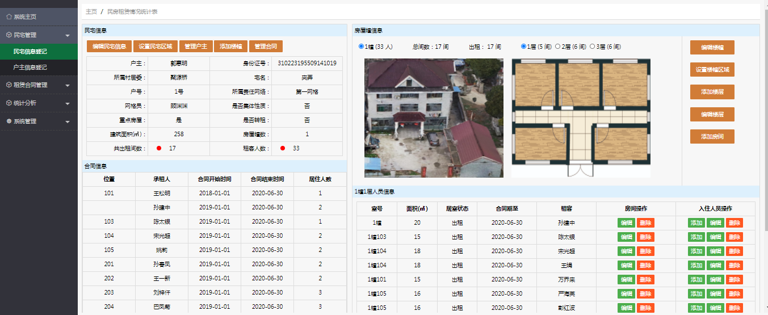Click the cube icon next to 民宅管理

coord(9,35)
